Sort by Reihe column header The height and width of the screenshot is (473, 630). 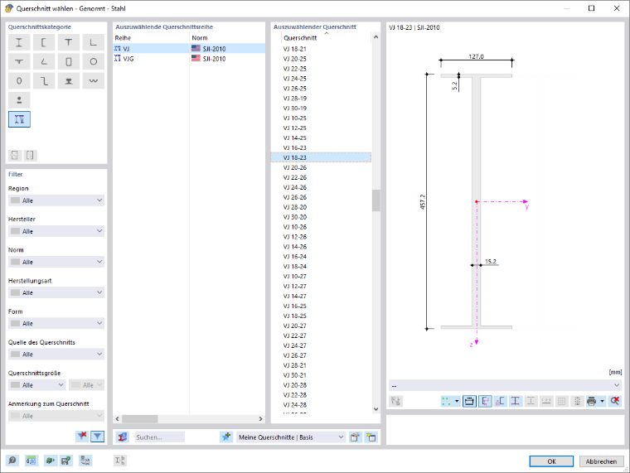151,38
